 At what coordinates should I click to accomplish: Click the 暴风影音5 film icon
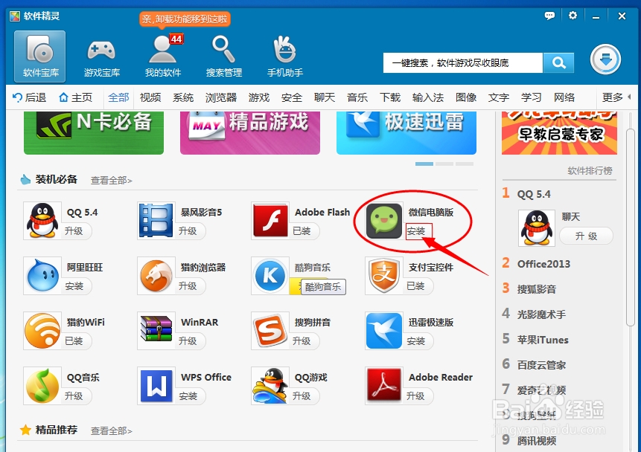[156, 221]
